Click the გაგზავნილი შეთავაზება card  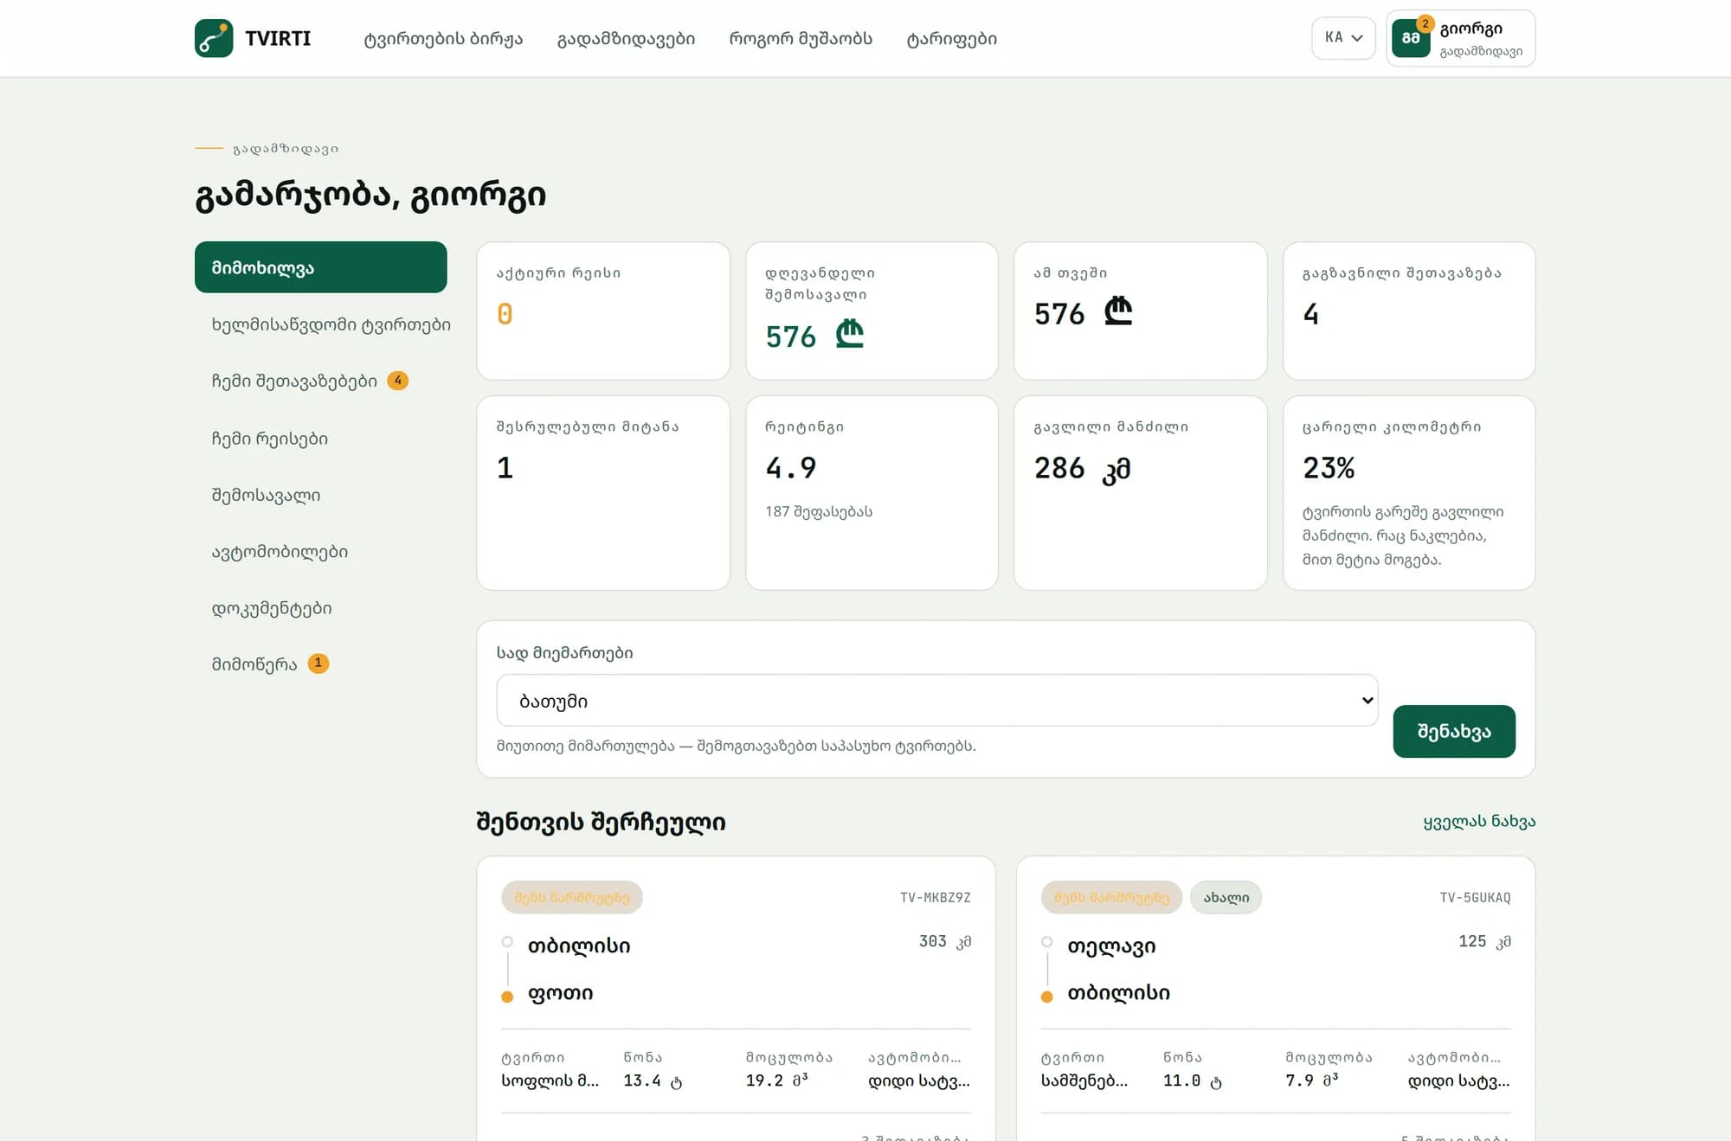coord(1409,311)
